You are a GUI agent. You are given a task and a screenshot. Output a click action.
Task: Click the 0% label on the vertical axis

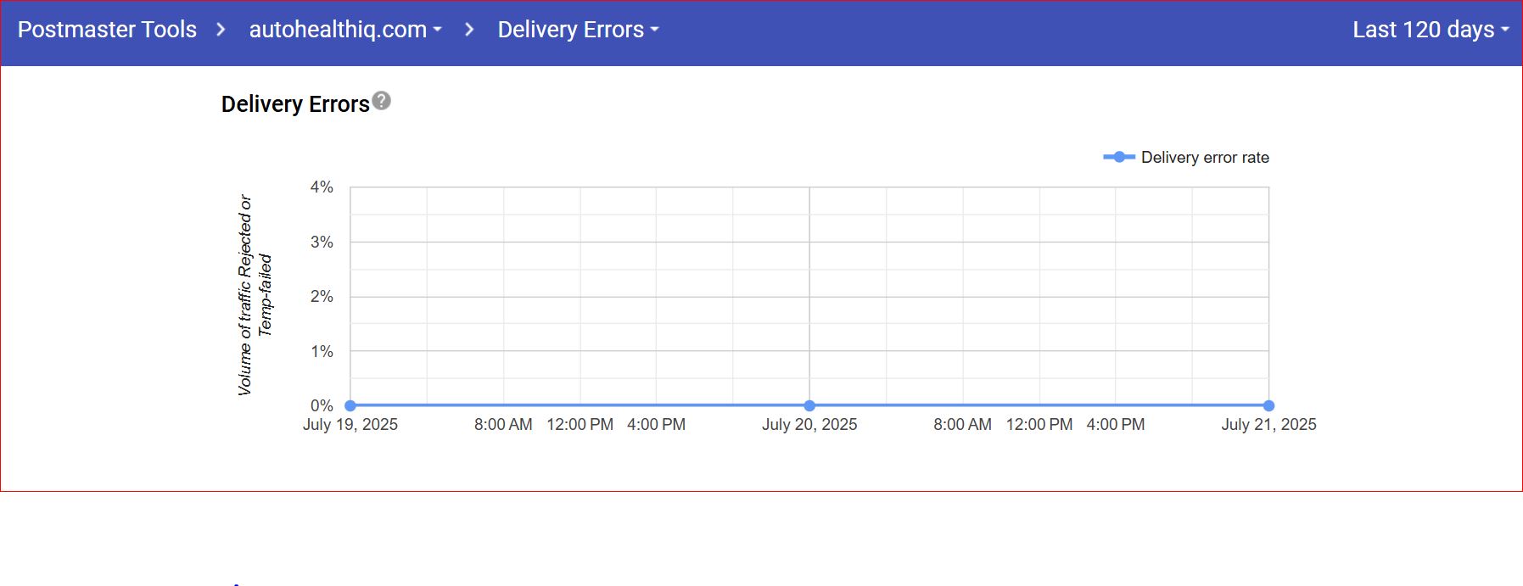pos(322,406)
